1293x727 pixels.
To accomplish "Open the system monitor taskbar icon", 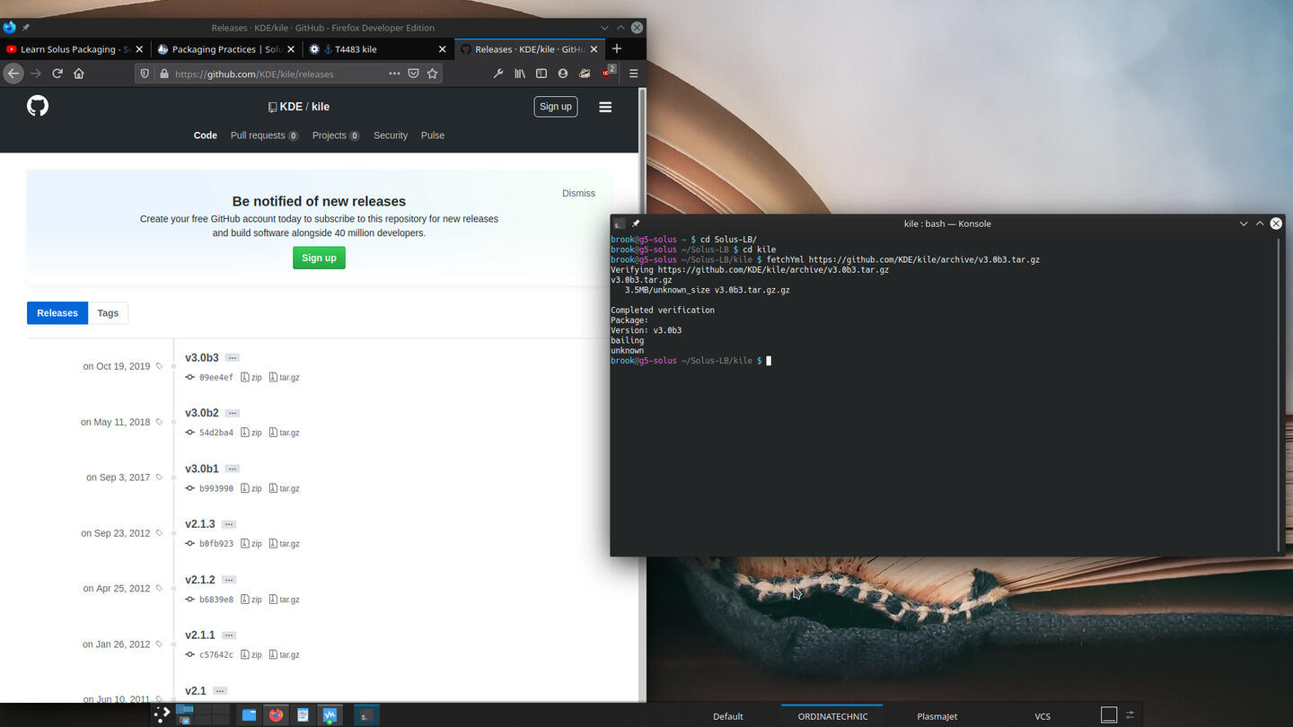I will click(x=330, y=715).
